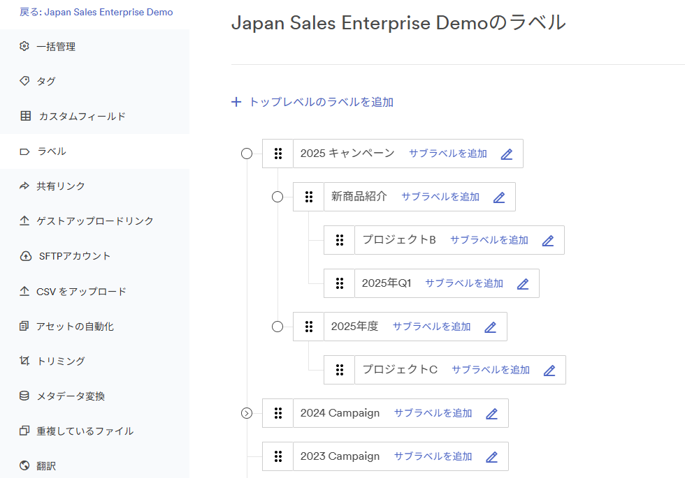Image resolution: width=685 pixels, height=478 pixels.
Task: Edit the 2025年度 label with pencil icon
Action: 491,327
